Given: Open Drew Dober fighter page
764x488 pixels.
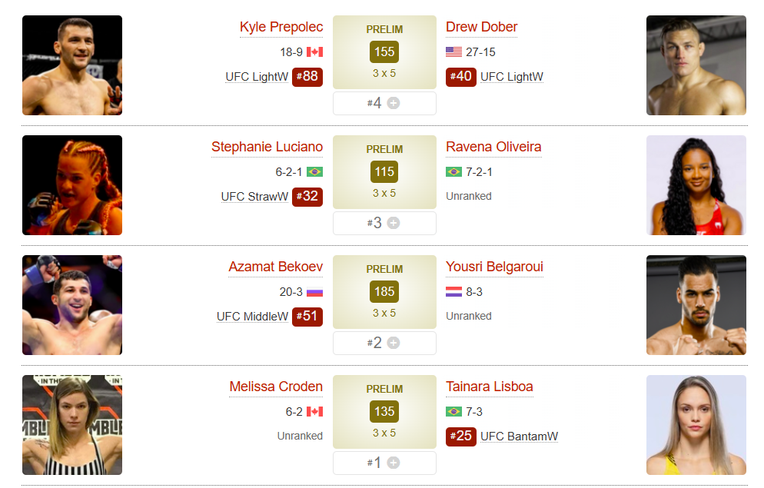Looking at the screenshot, I should coord(481,27).
